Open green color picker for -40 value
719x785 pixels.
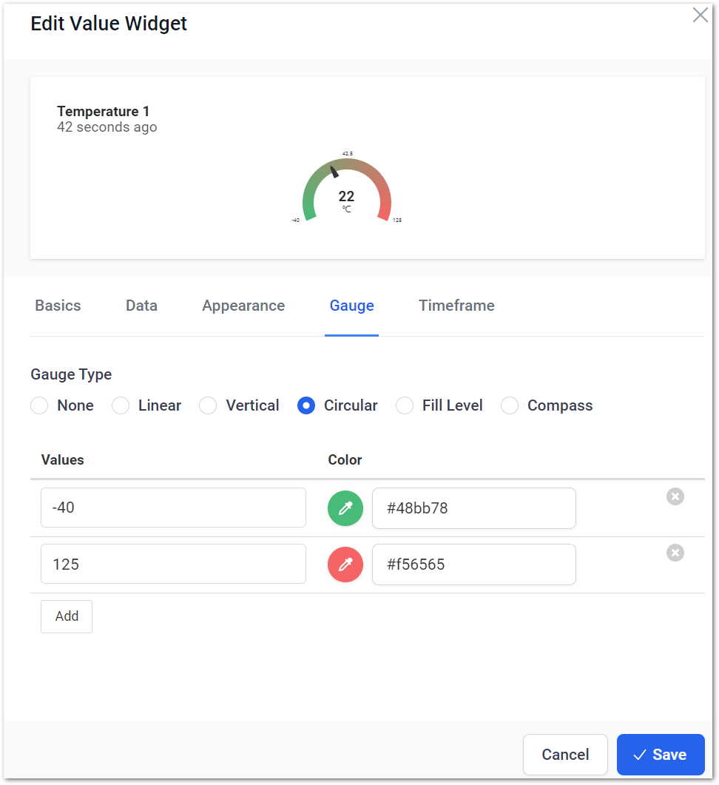tap(345, 508)
